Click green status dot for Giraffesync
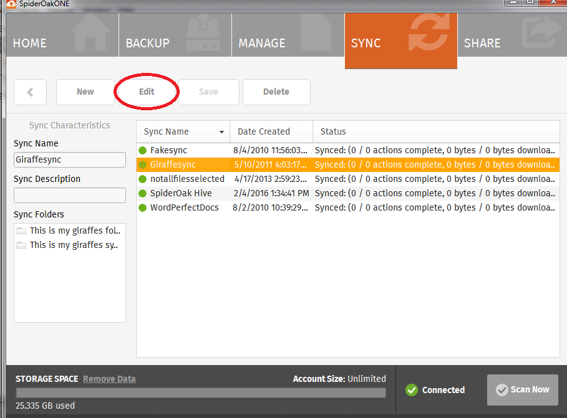 (142, 164)
